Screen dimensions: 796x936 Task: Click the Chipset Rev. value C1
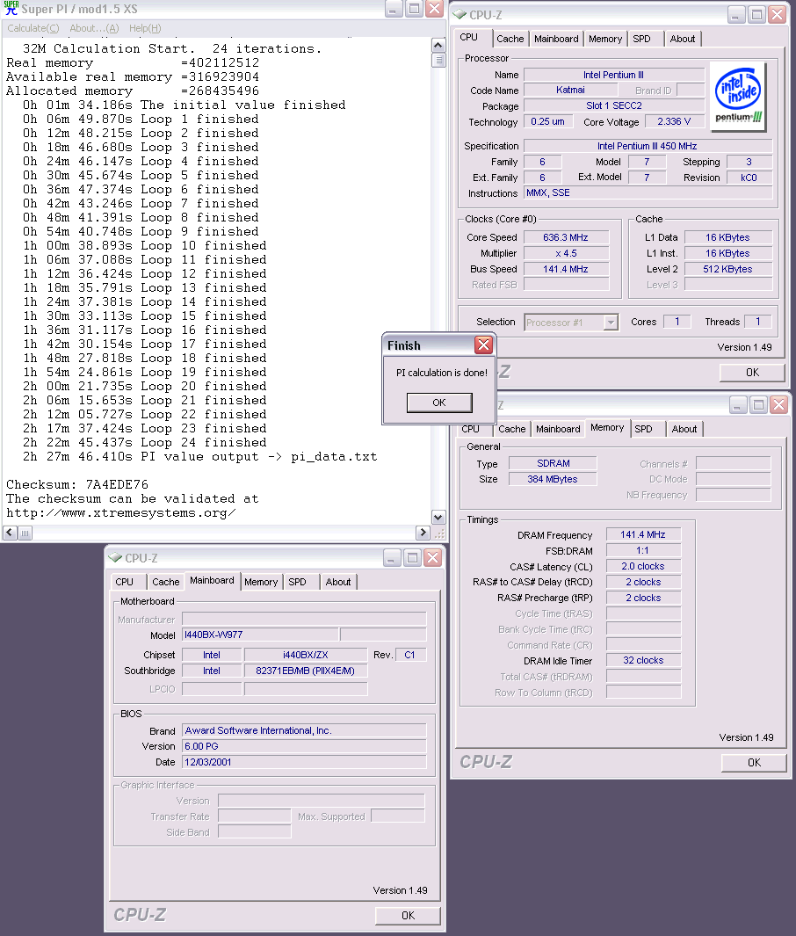[409, 655]
